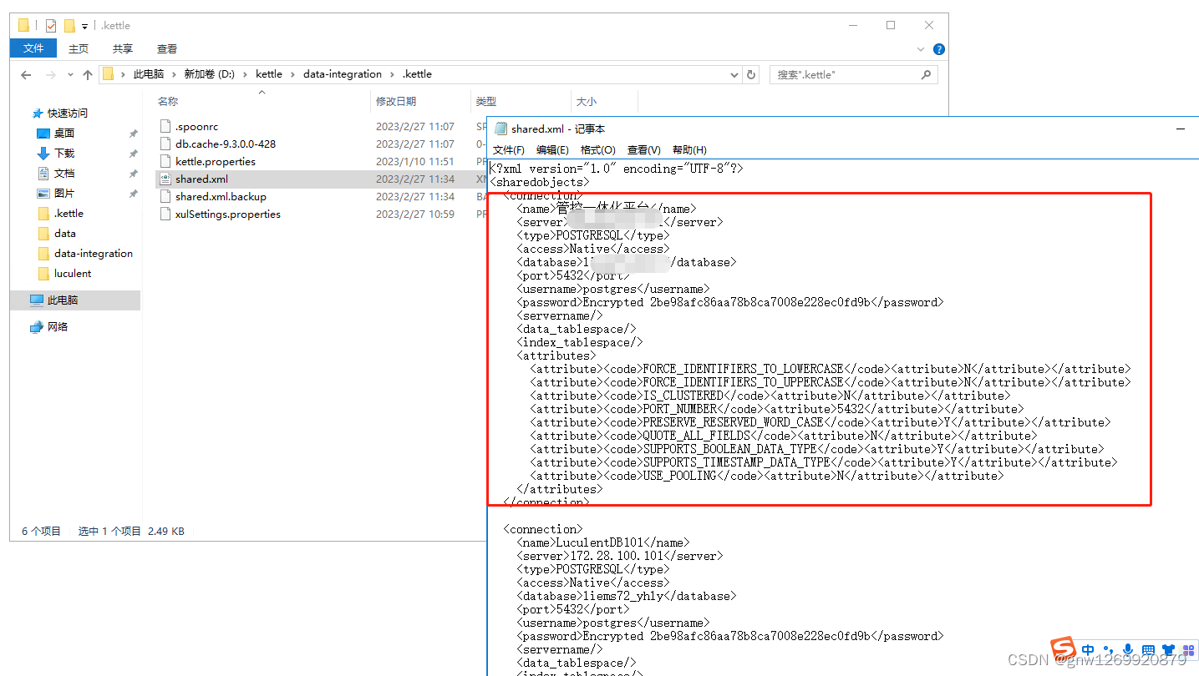The height and width of the screenshot is (676, 1199).
Task: Click kettle in the address breadcrumb
Action: point(269,74)
